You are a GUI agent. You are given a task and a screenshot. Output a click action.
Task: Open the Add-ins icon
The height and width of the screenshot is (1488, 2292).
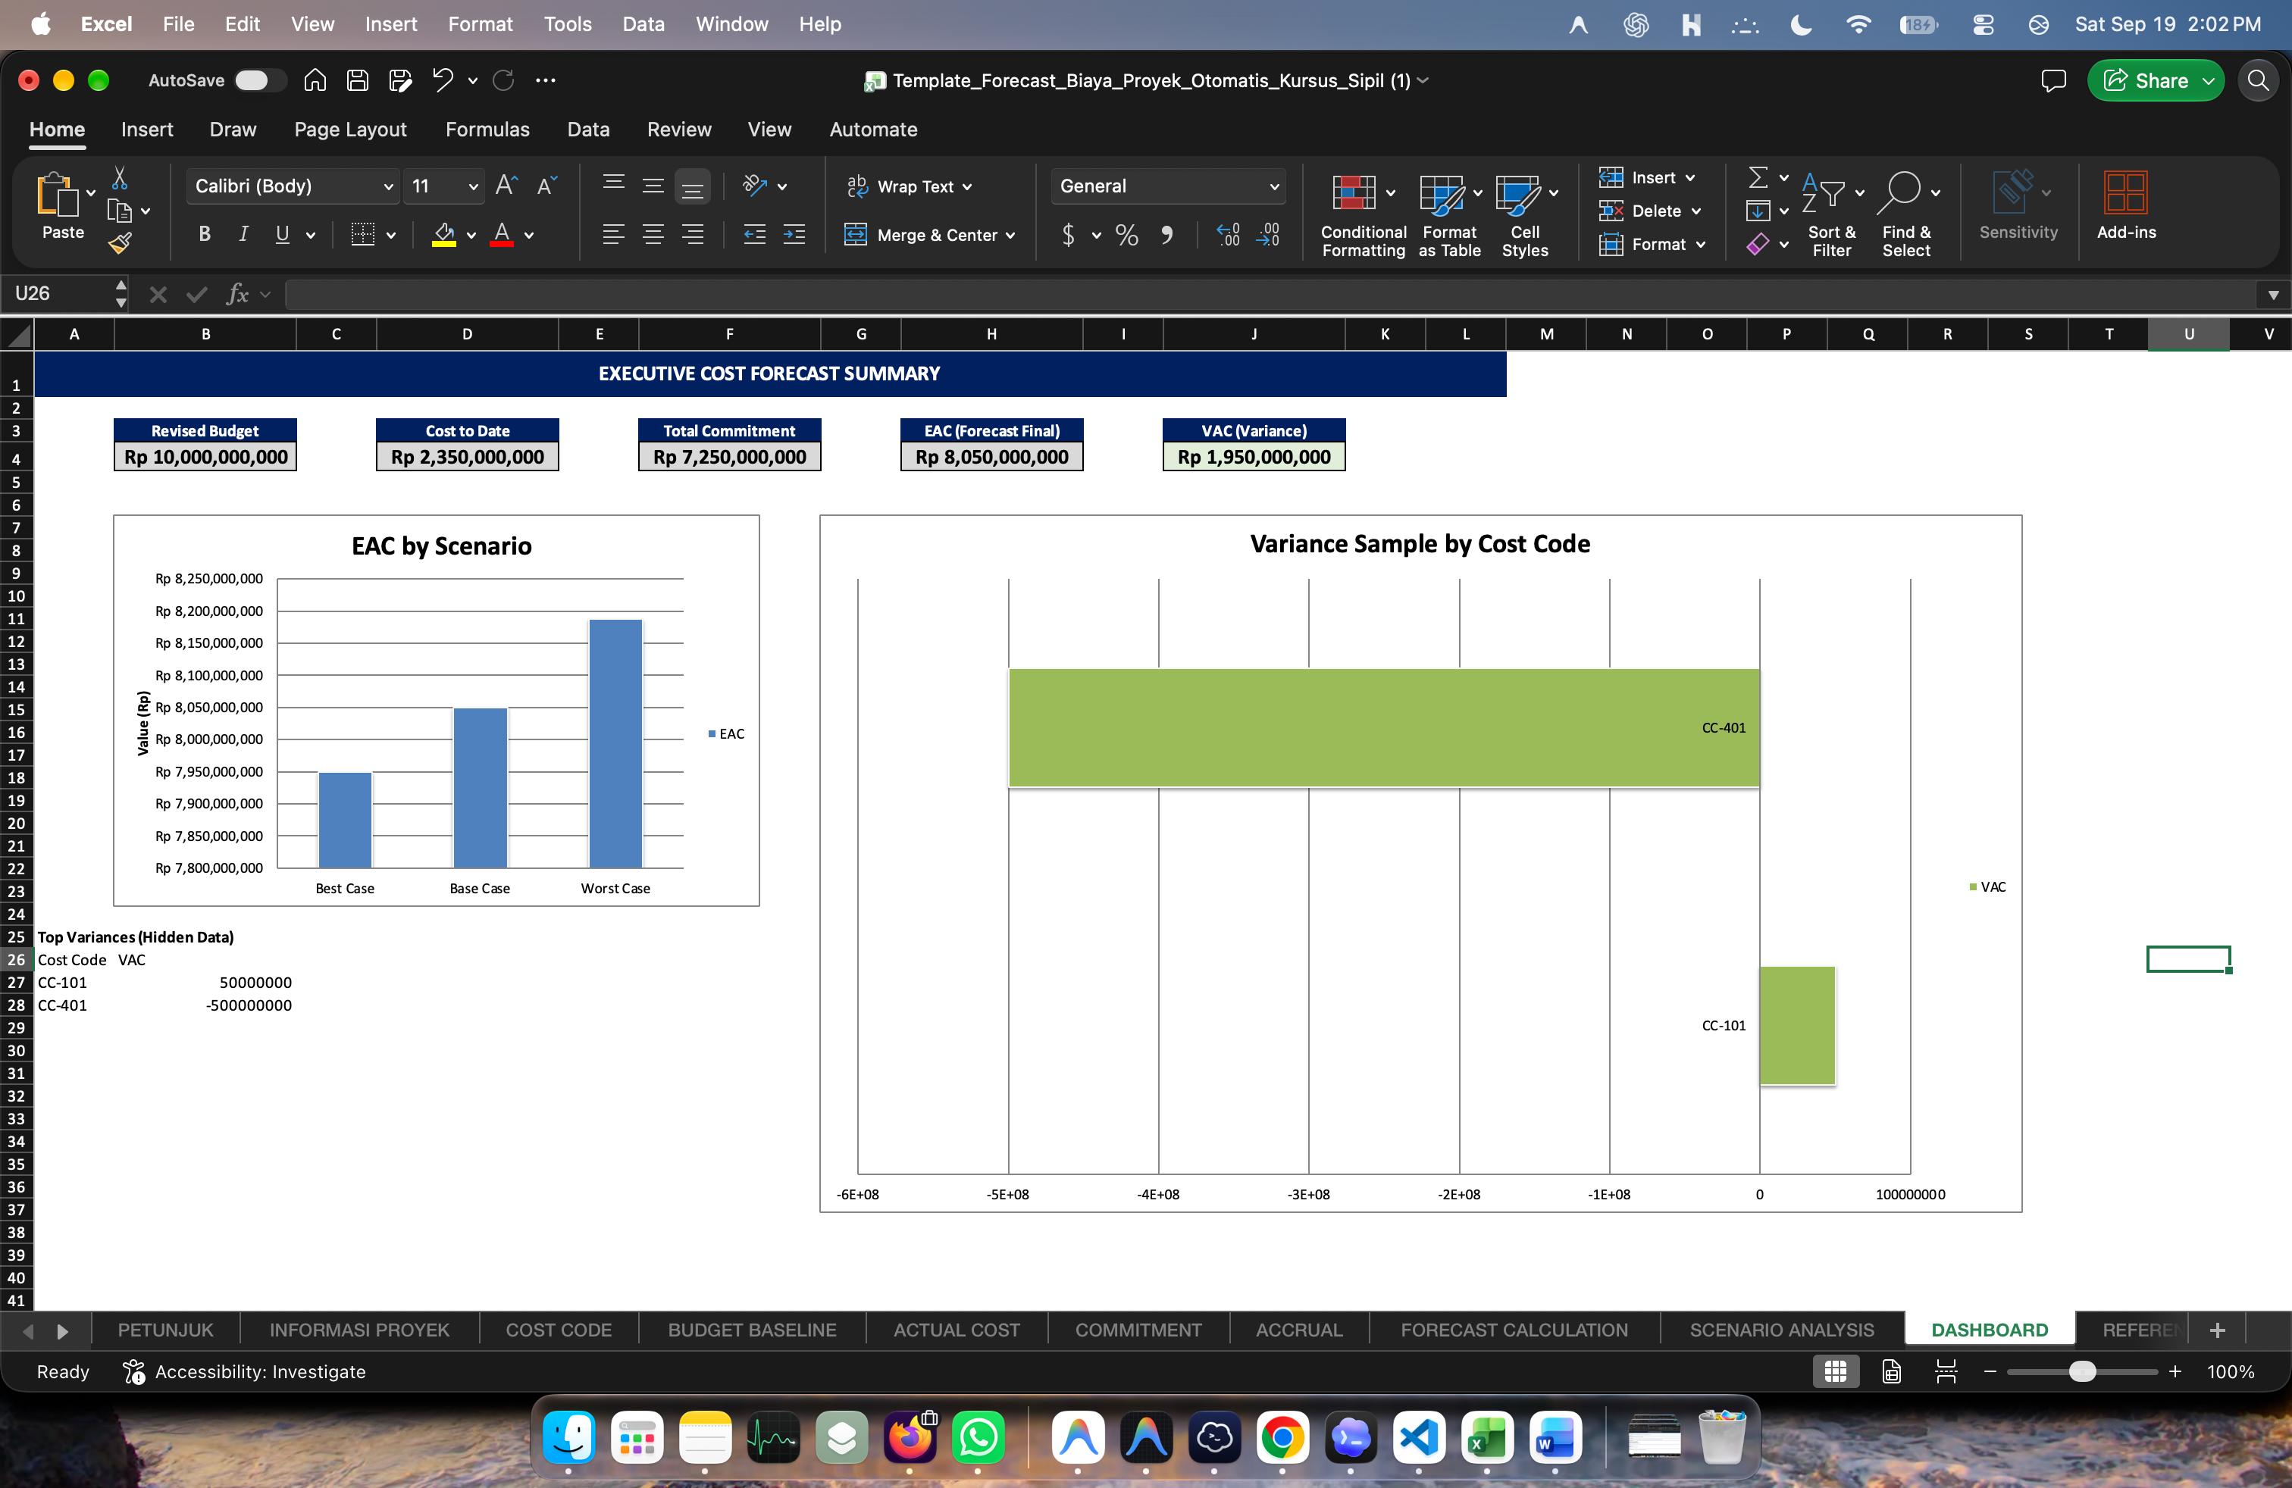pyautogui.click(x=2126, y=205)
